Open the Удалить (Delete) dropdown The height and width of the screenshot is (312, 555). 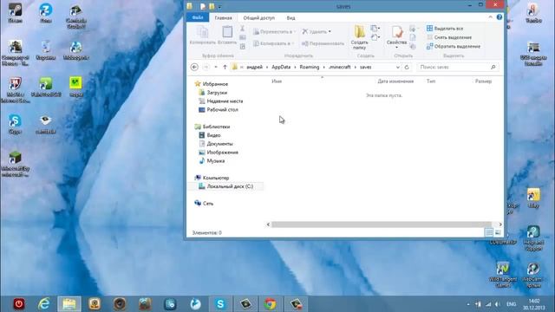point(317,32)
